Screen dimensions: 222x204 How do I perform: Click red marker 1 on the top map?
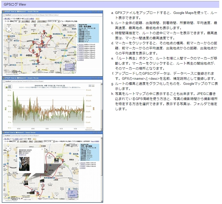tap(40, 50)
